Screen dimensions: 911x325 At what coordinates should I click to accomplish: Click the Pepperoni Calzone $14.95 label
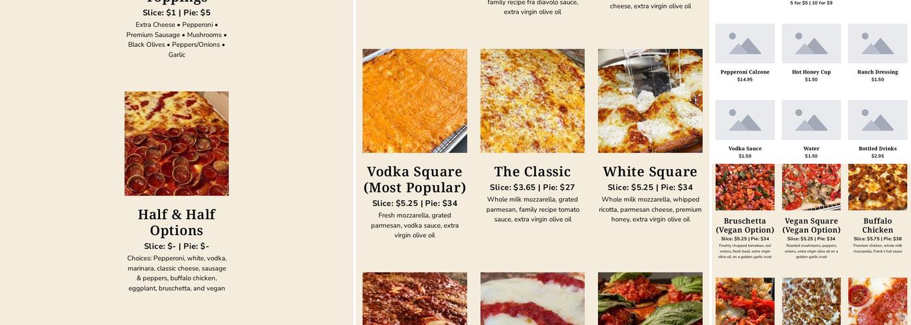[745, 75]
